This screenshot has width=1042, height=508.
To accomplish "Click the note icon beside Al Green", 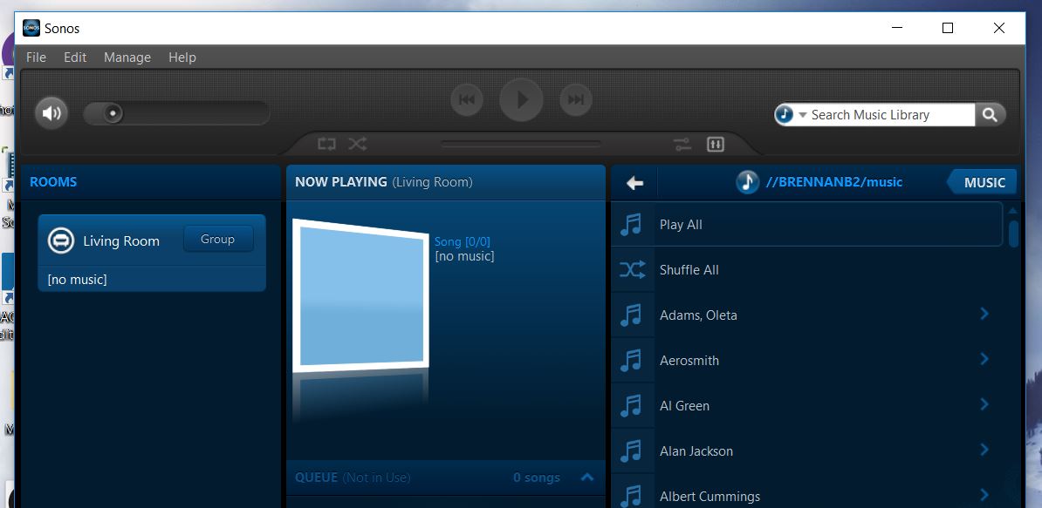I will point(631,405).
